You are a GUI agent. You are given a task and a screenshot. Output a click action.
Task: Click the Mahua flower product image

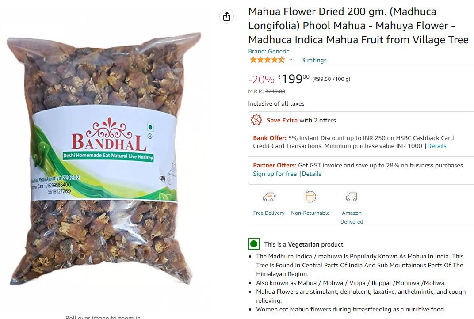pyautogui.click(x=103, y=159)
